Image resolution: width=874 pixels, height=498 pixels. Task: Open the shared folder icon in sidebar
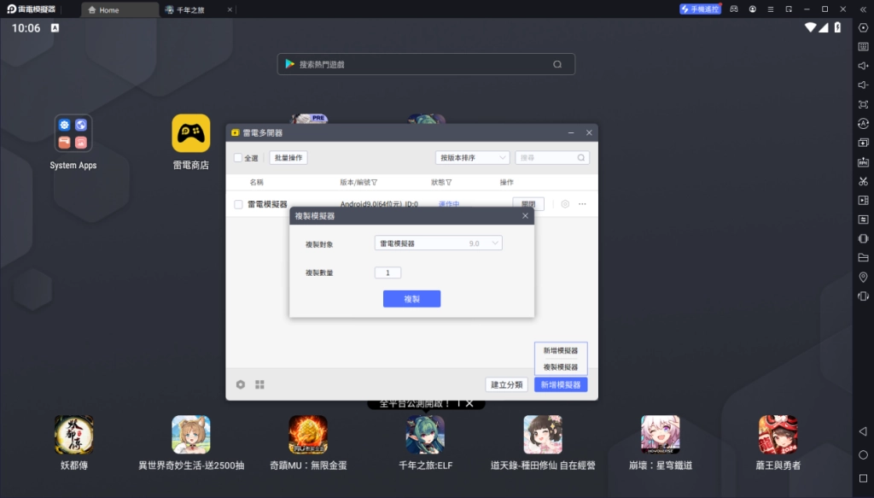(x=863, y=257)
